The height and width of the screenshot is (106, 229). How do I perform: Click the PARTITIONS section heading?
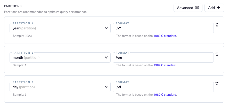[x=13, y=6]
